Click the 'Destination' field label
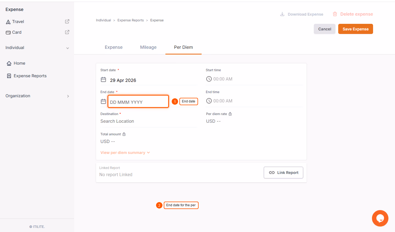Screen dimensions: 395x232 (109, 114)
